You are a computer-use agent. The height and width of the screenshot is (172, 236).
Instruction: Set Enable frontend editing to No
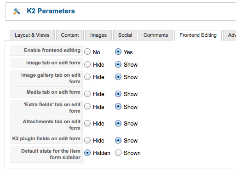87,52
